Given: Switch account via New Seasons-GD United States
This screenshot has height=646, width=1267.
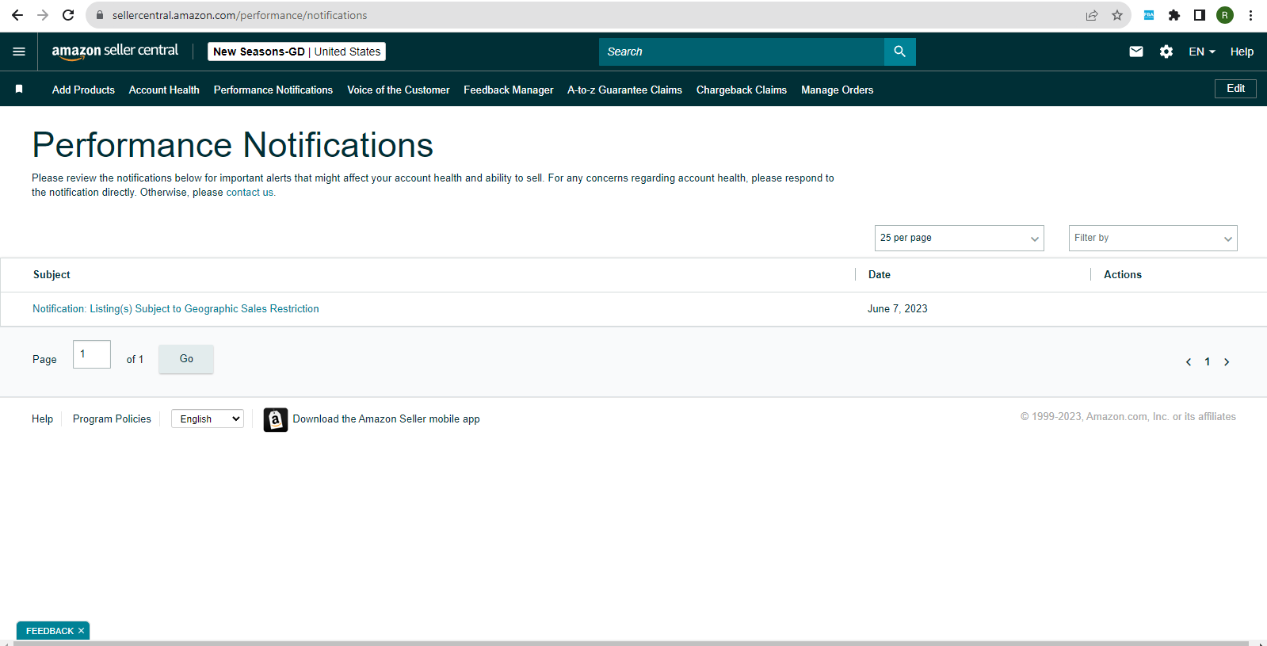Looking at the screenshot, I should [x=296, y=52].
